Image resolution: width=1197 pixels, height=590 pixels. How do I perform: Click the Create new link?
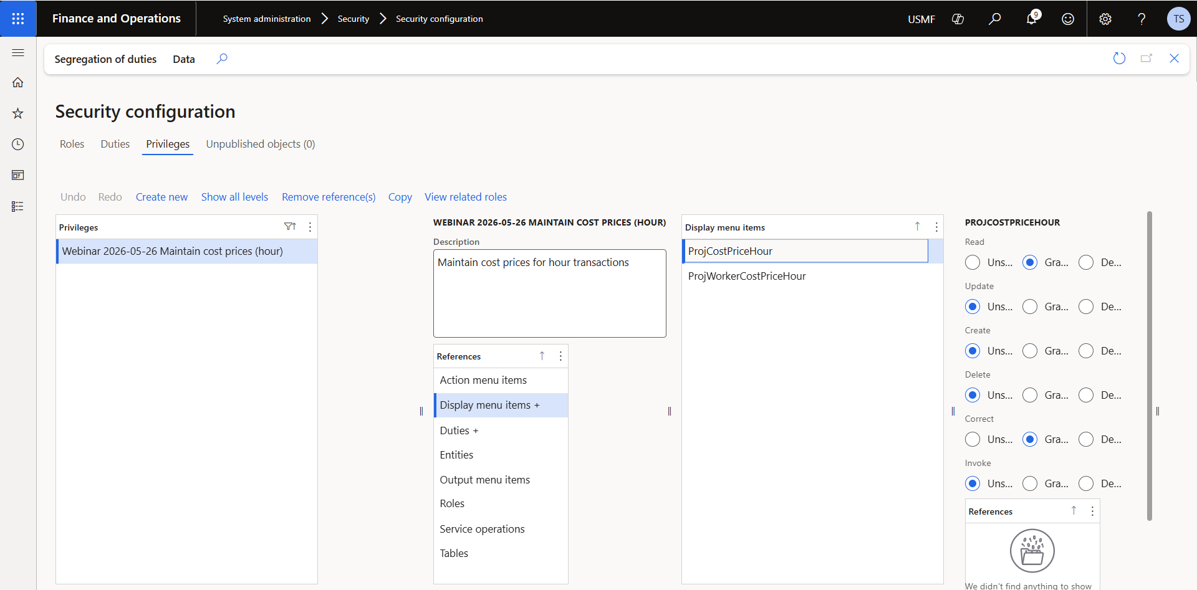pyautogui.click(x=161, y=197)
